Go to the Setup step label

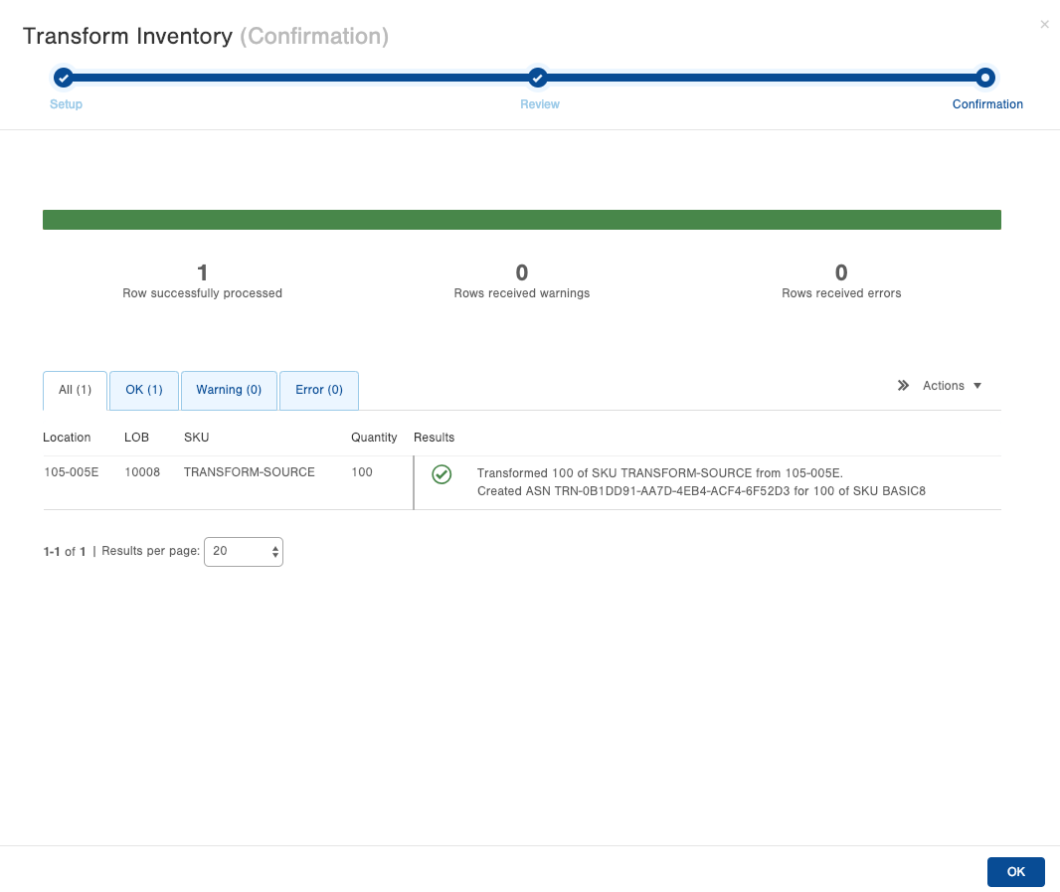point(67,104)
